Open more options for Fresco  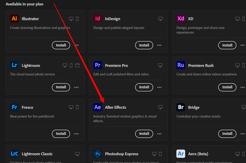coord(76,134)
